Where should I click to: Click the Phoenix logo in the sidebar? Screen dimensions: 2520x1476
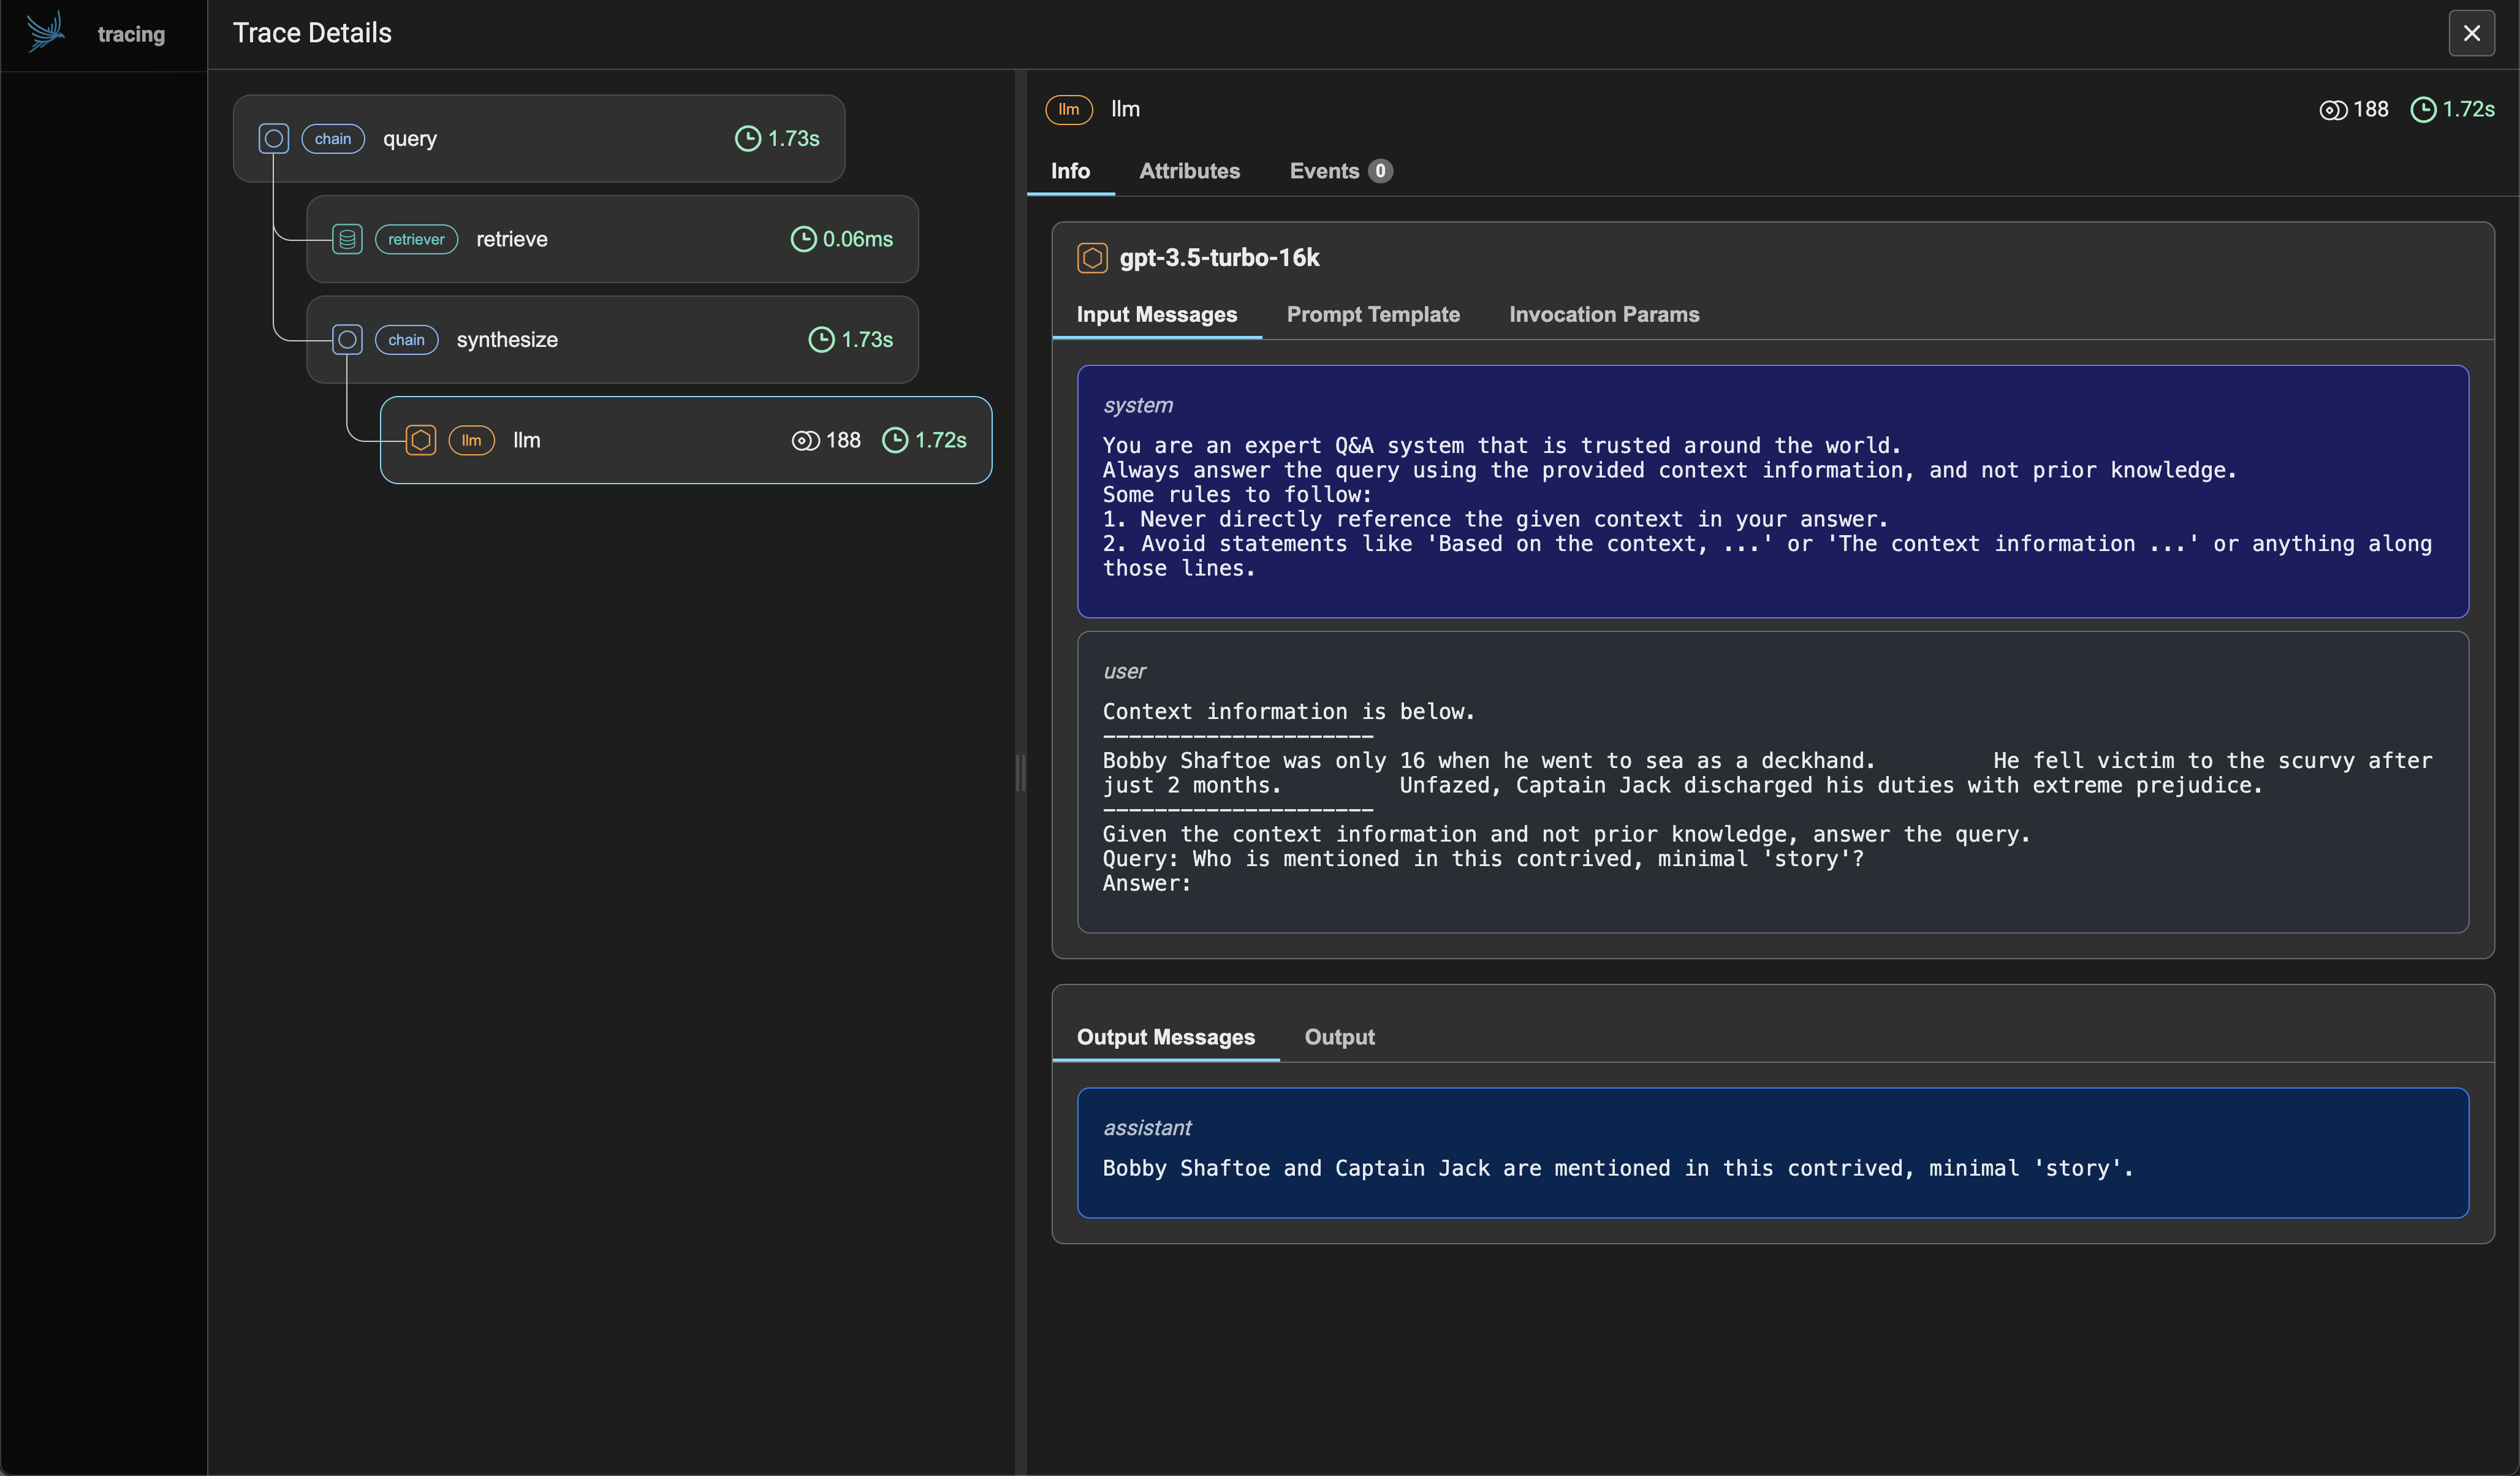pyautogui.click(x=45, y=31)
